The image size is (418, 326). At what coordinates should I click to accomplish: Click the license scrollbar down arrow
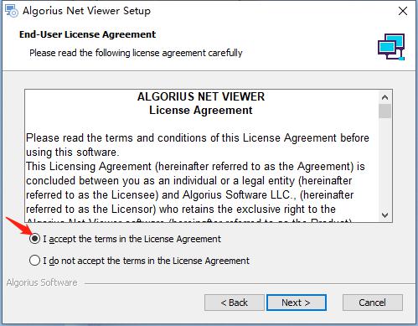point(384,215)
